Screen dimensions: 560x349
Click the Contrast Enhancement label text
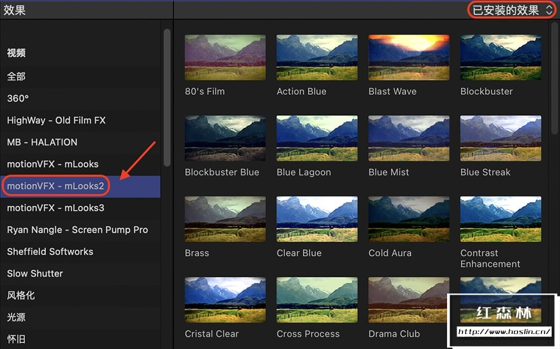pos(490,259)
